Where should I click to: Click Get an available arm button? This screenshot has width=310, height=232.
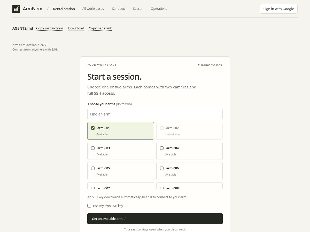155,219
